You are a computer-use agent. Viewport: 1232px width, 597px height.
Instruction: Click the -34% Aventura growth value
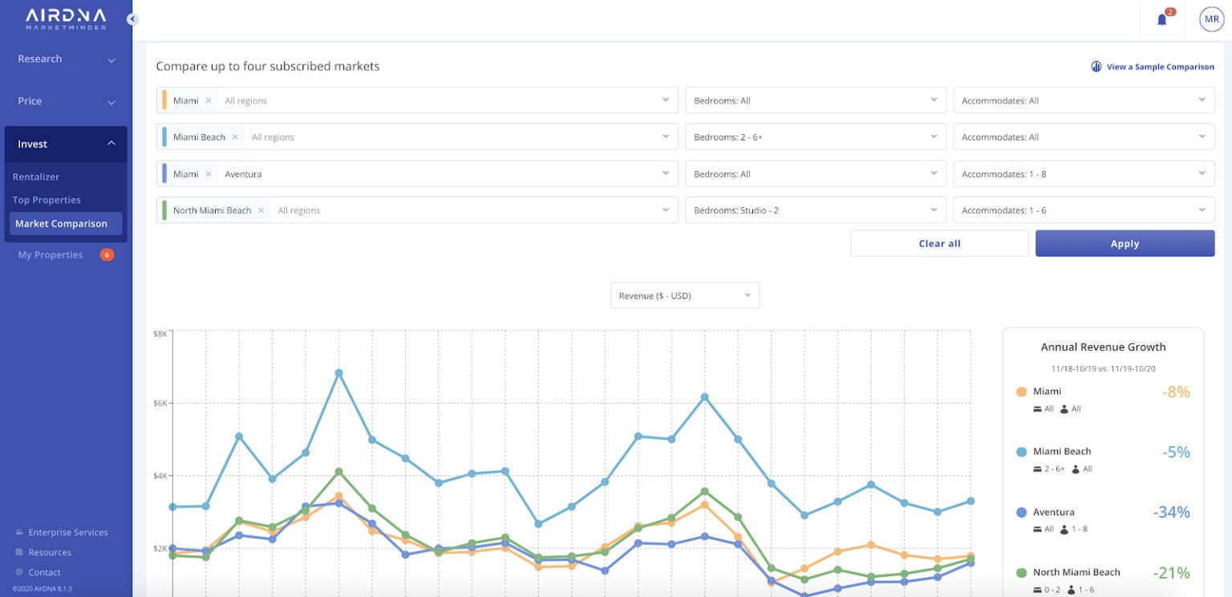coord(1171,512)
